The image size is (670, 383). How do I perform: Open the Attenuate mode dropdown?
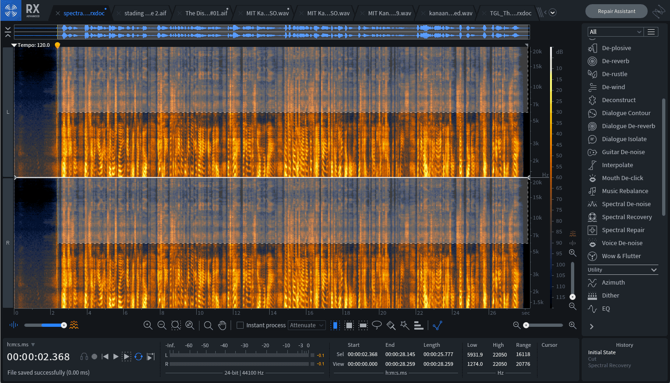307,325
